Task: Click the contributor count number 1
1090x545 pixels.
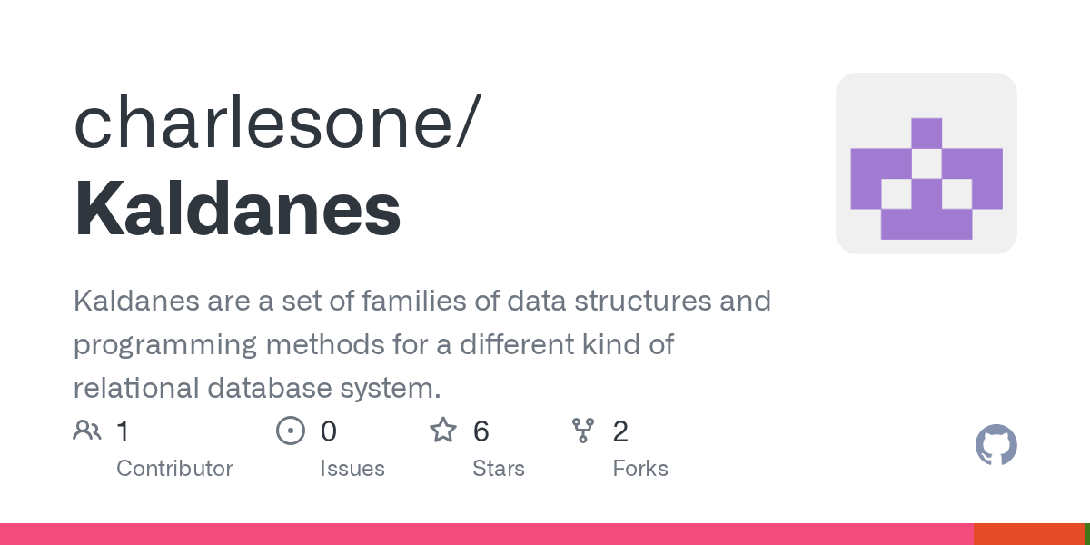Action: tap(123, 431)
